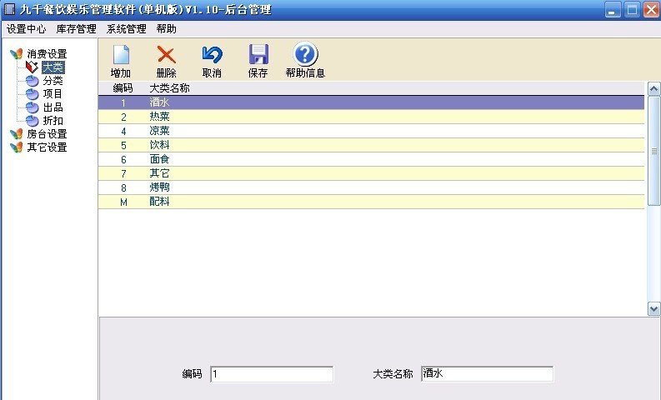Click code cell 8 in the list

123,188
